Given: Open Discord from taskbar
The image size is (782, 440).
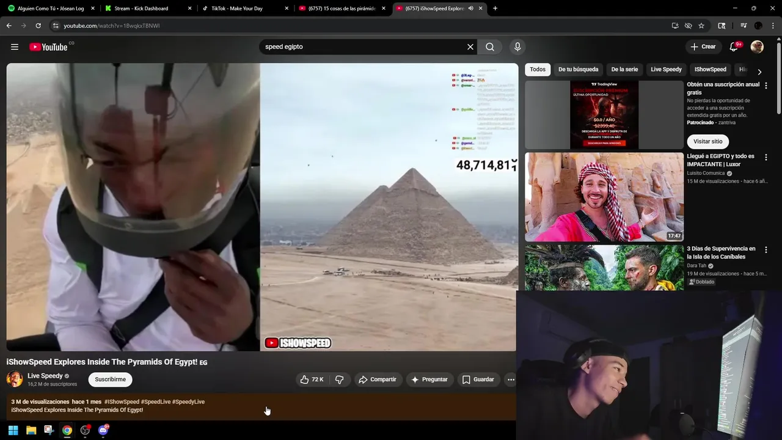Looking at the screenshot, I should tap(103, 430).
